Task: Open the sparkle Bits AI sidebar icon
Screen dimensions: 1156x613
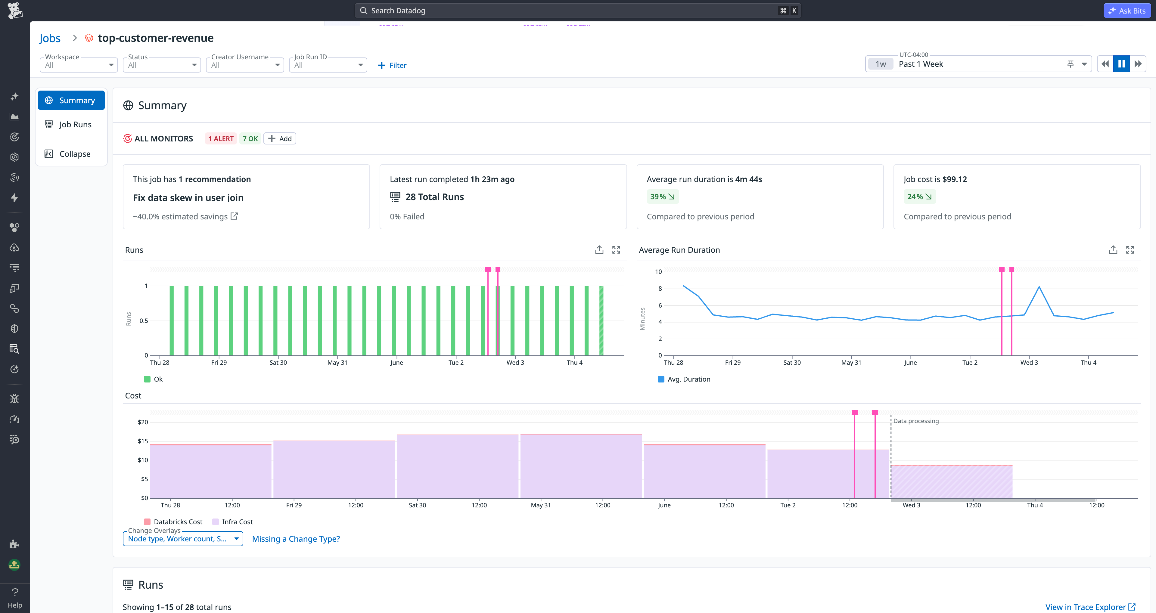Action: coord(14,97)
